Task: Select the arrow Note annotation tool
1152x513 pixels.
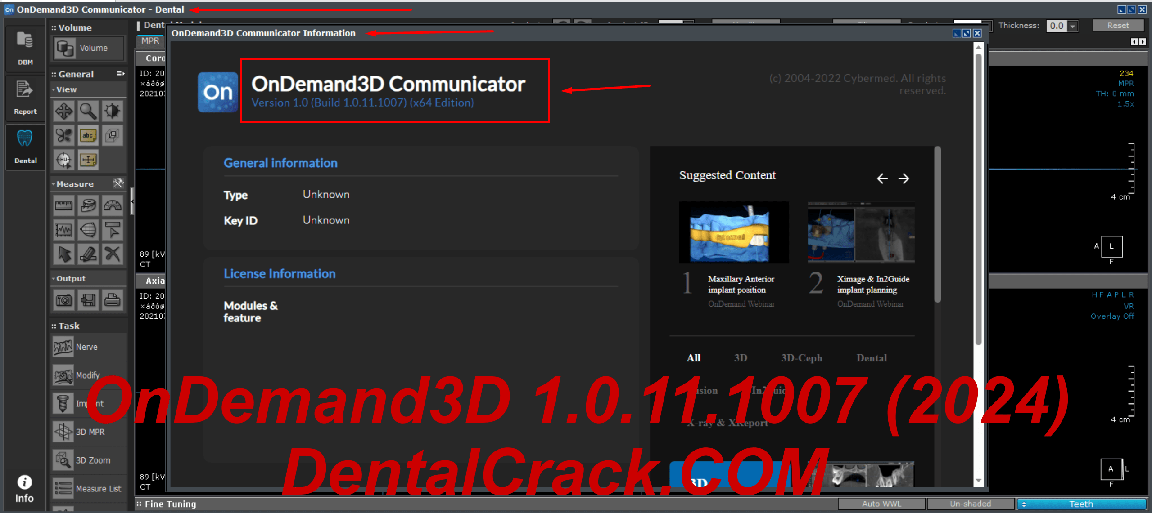Action: pos(112,230)
